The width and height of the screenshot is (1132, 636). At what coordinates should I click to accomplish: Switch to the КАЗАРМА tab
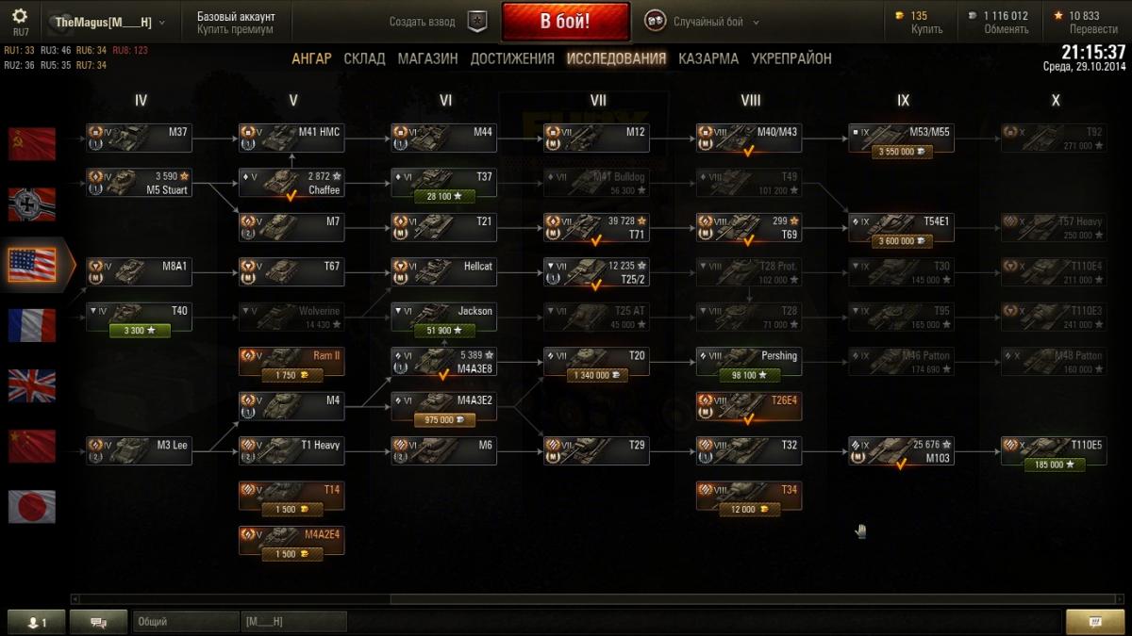pos(708,58)
